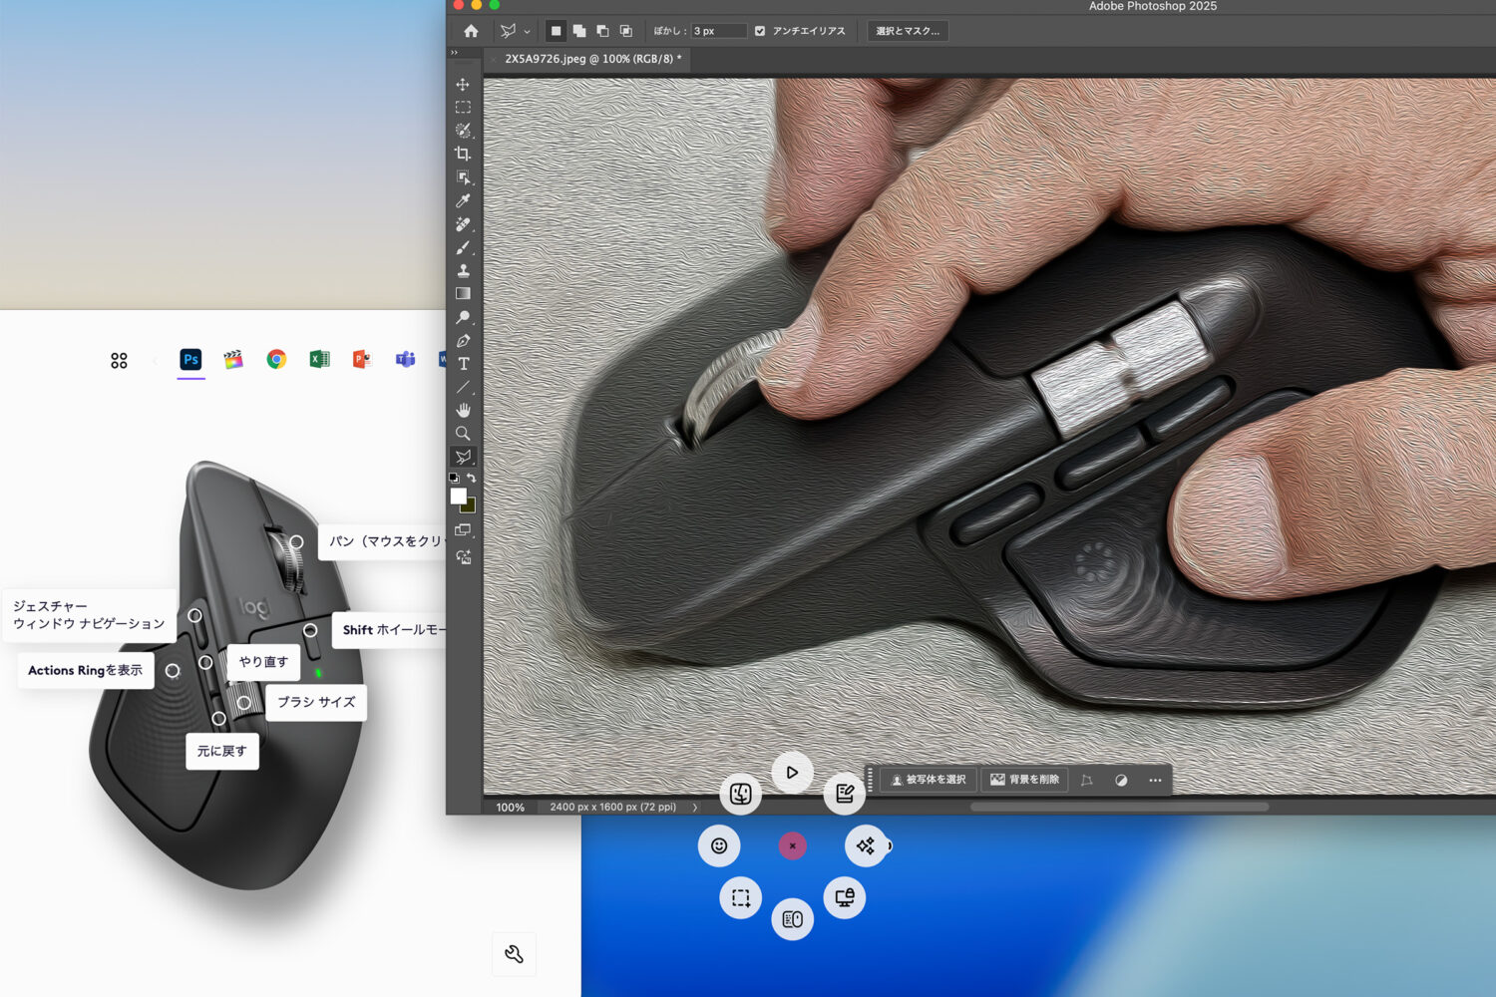This screenshot has width=1496, height=997.
Task: Uncheck the アンチエイリアス checkbox
Action: [760, 31]
